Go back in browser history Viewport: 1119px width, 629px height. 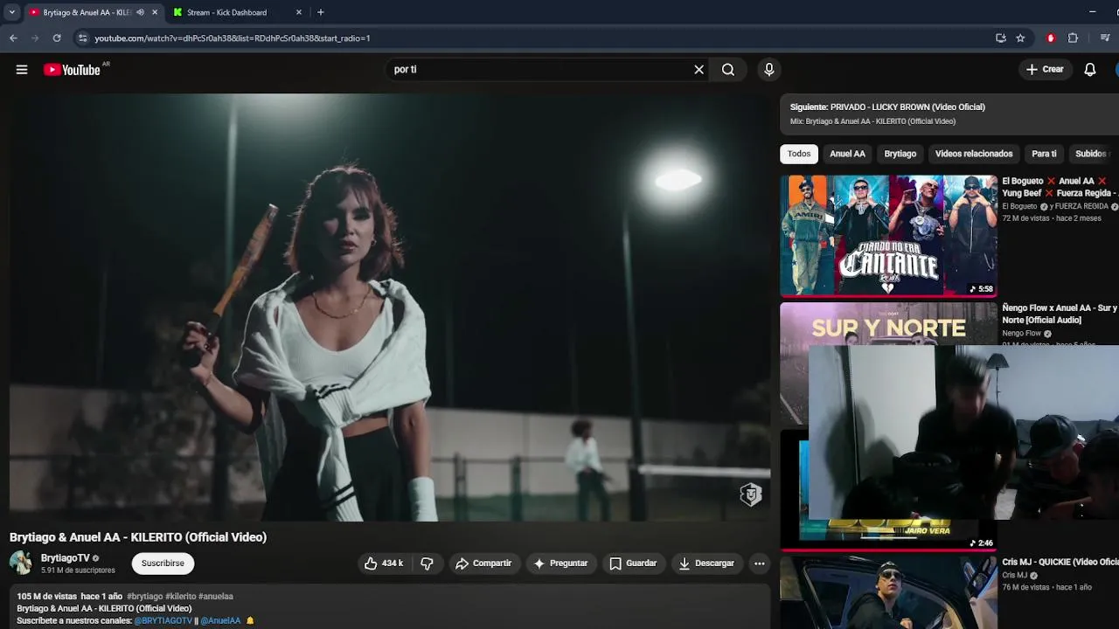click(x=13, y=38)
